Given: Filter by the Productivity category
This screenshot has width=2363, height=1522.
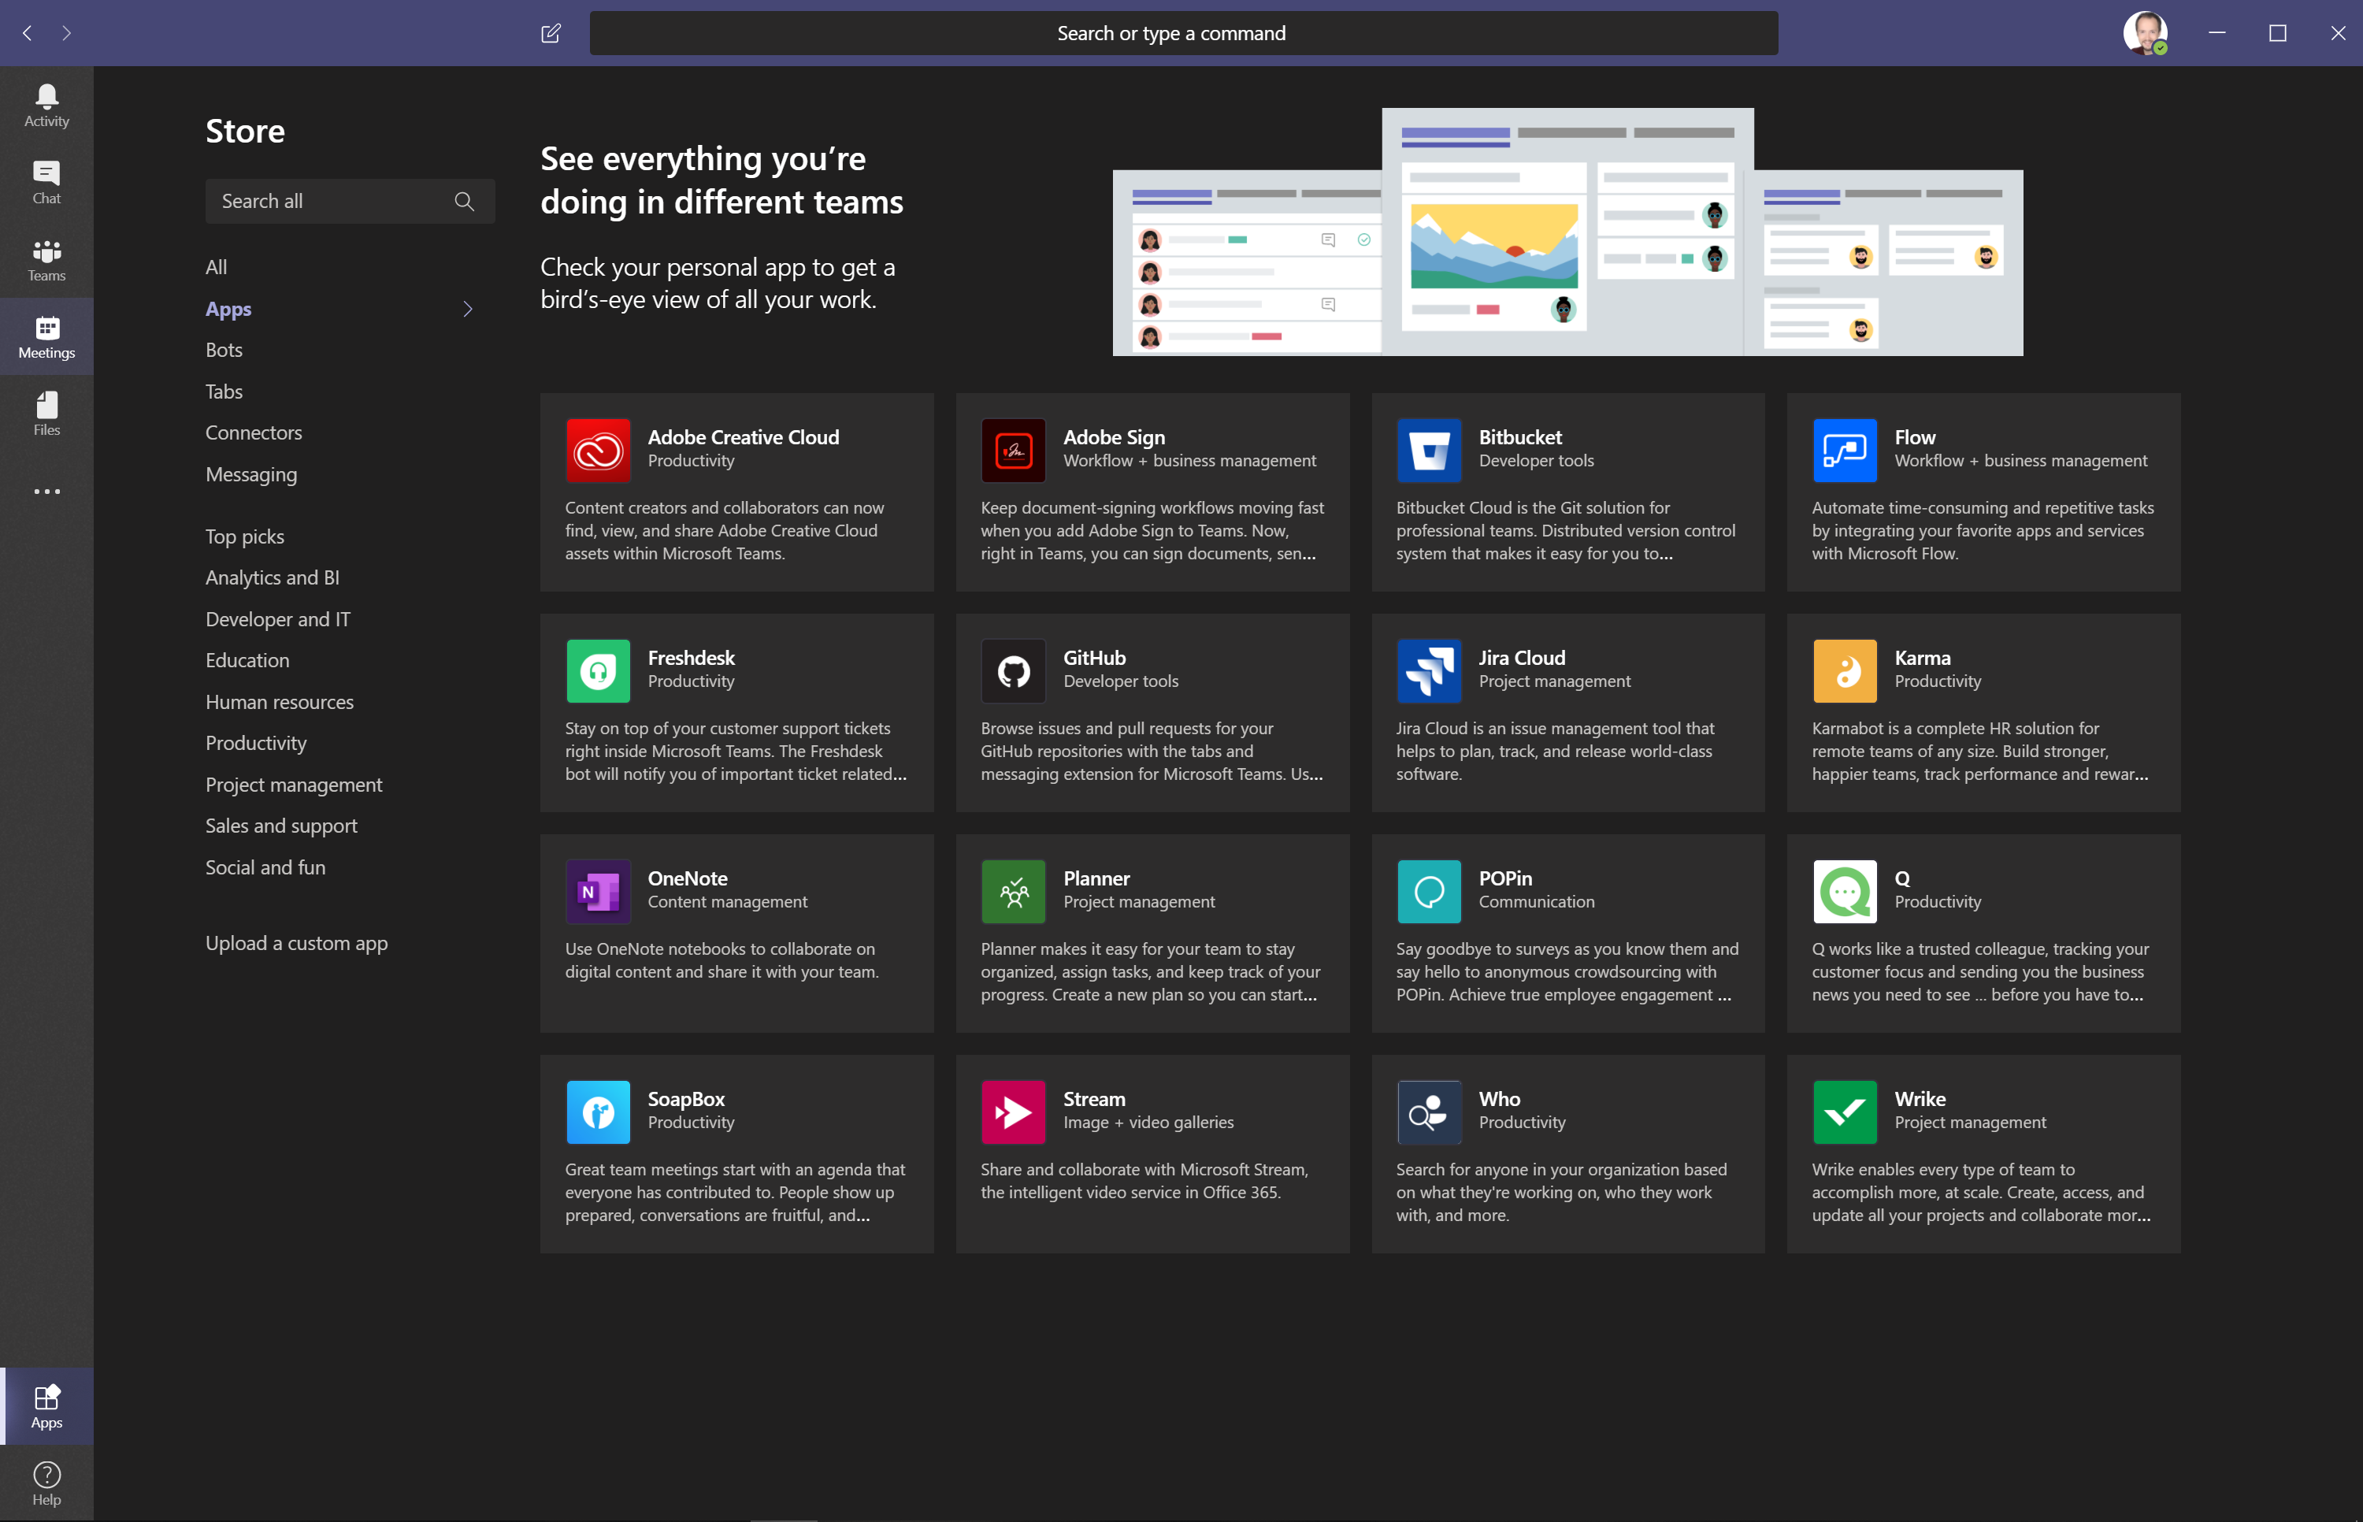Looking at the screenshot, I should click(x=256, y=743).
